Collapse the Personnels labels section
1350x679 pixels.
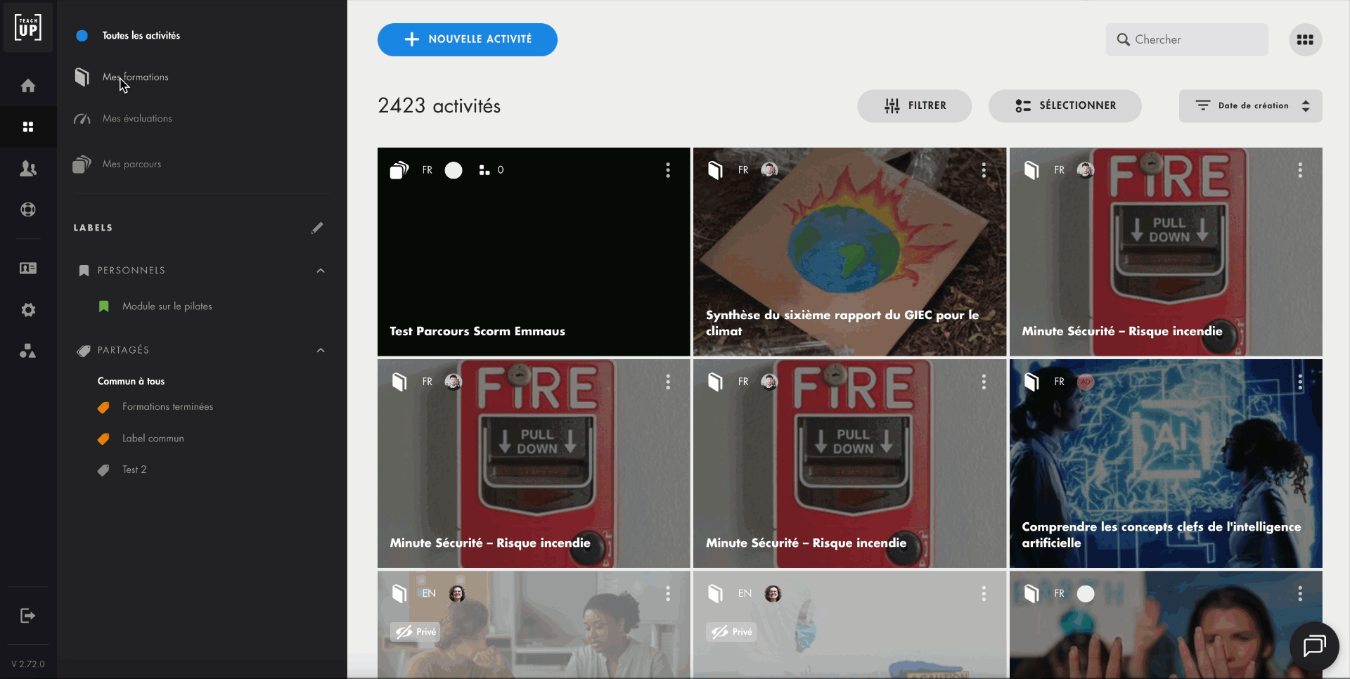321,271
